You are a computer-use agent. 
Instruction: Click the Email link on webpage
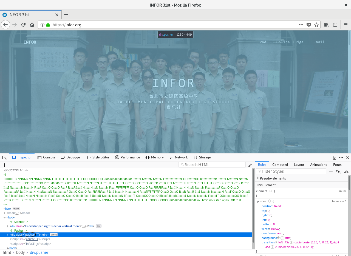point(319,42)
